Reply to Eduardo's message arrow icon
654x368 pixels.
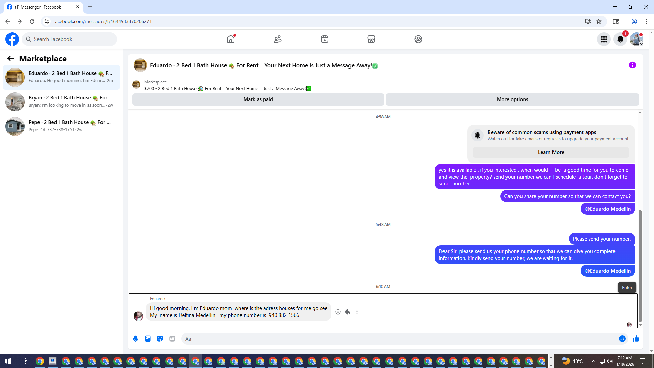click(x=347, y=312)
